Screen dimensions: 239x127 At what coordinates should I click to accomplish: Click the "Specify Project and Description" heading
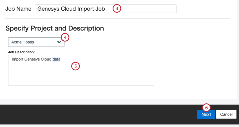coord(55,28)
